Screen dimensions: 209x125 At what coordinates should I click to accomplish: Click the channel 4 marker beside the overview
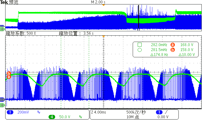tap(2, 29)
